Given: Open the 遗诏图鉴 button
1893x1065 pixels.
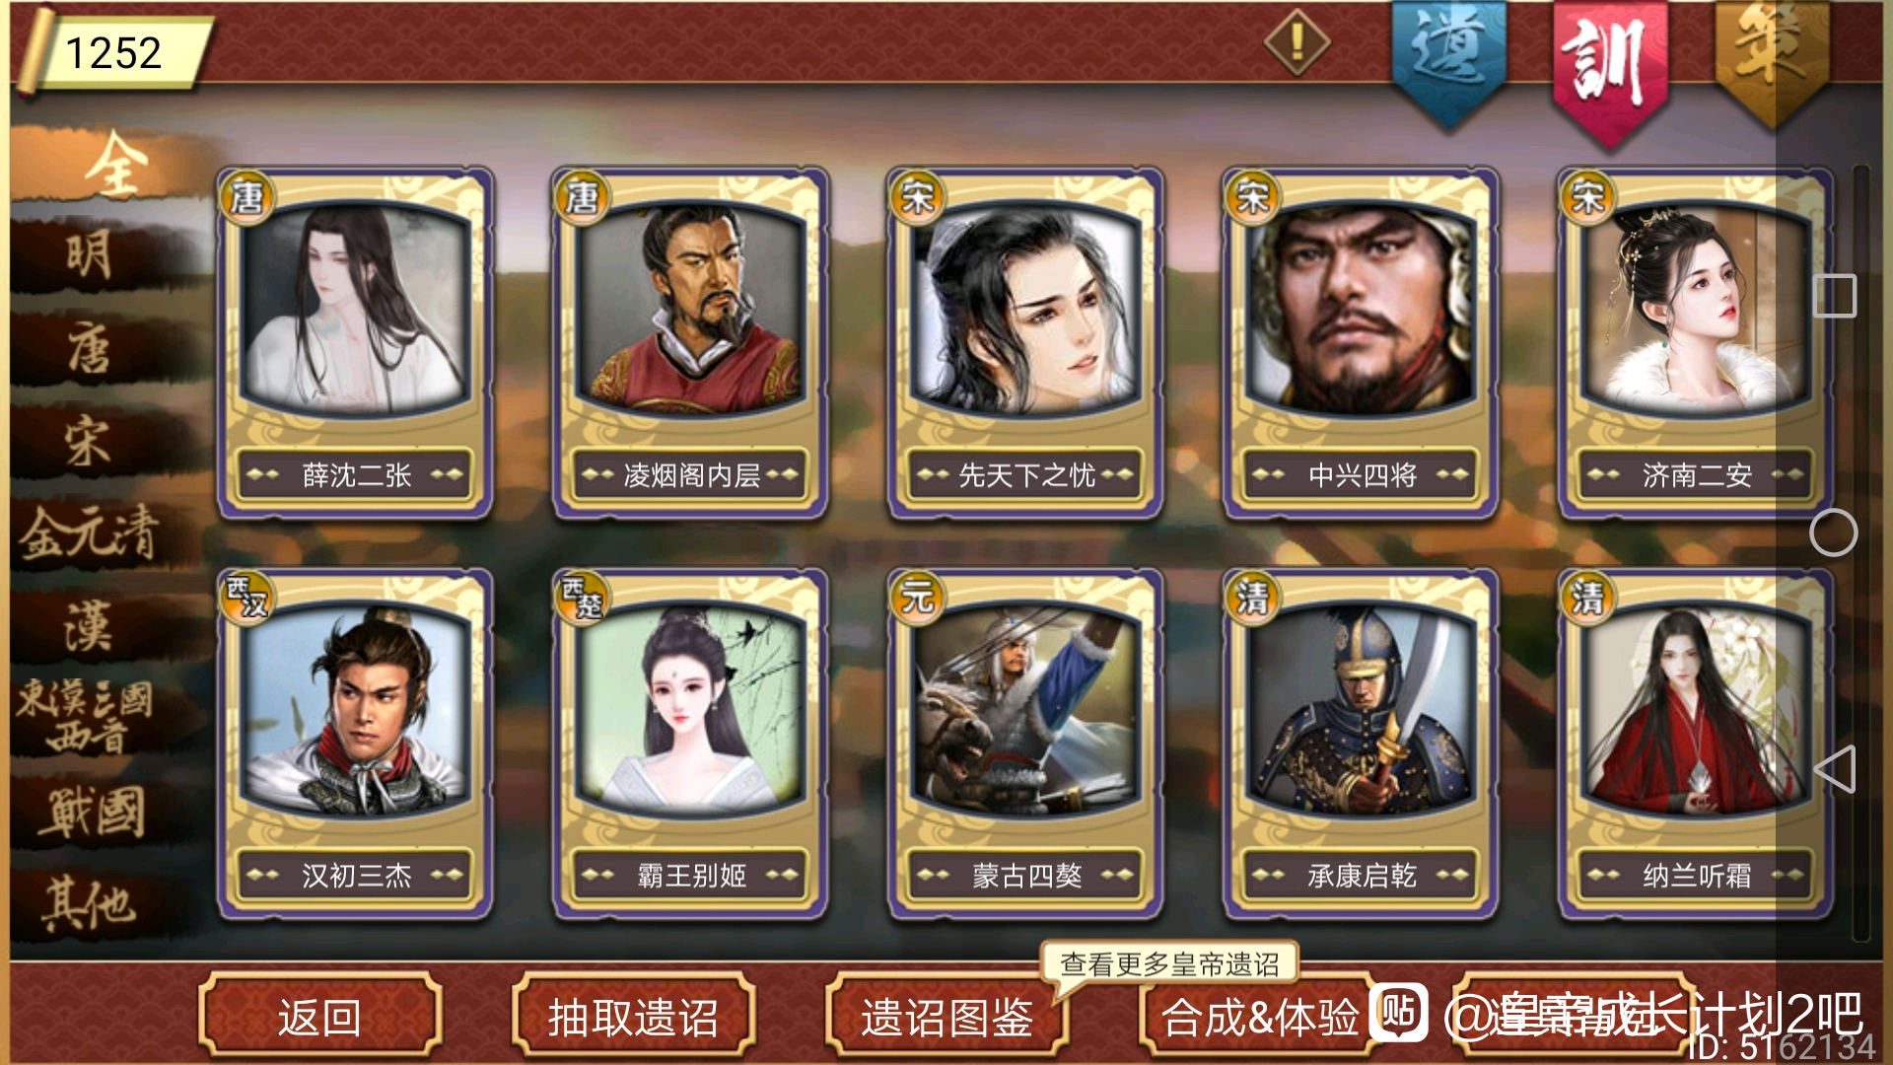Looking at the screenshot, I should [x=946, y=1017].
